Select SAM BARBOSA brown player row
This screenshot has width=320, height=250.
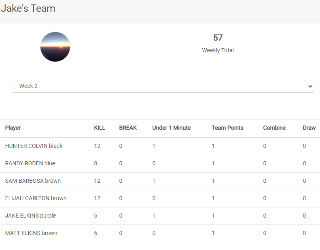(x=33, y=181)
